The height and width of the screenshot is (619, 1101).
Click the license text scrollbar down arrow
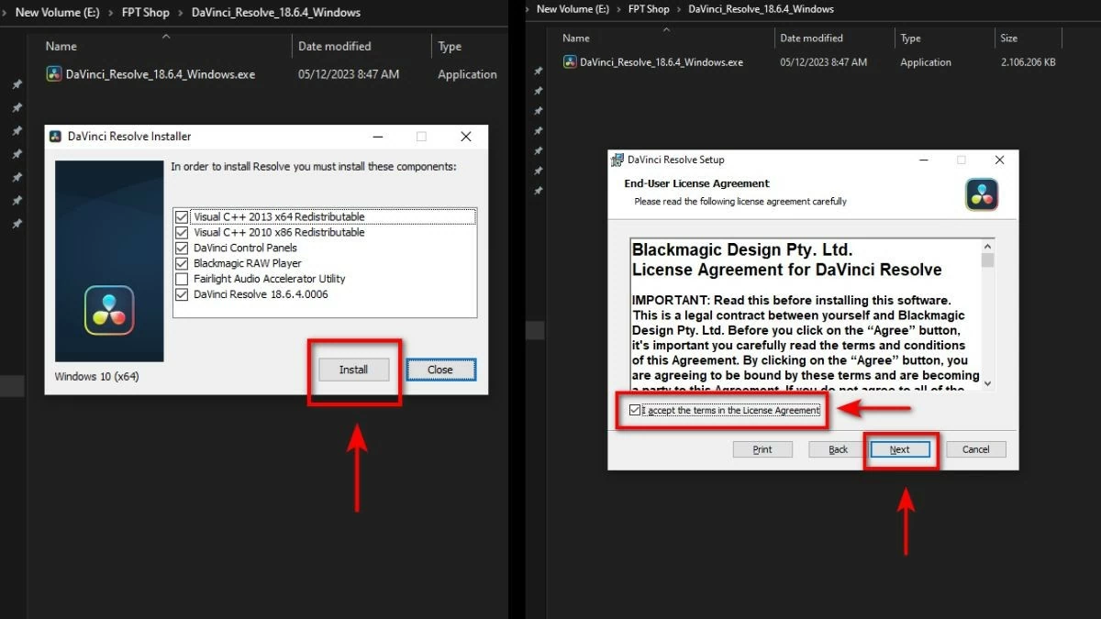click(x=987, y=383)
